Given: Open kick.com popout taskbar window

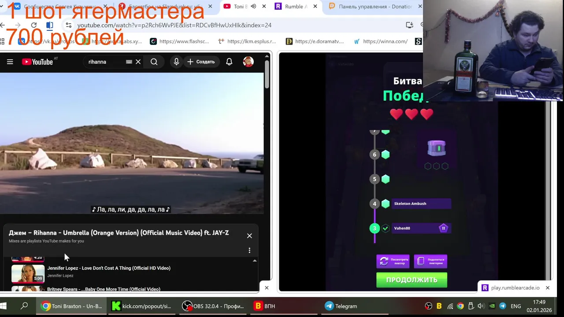Looking at the screenshot, I should [141, 306].
